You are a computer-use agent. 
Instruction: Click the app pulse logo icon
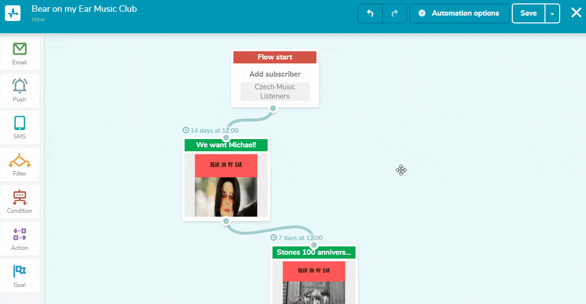(x=13, y=13)
